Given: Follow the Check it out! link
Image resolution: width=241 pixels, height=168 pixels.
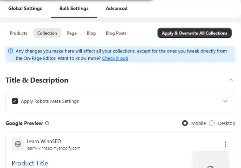Looking at the screenshot, I should pyautogui.click(x=115, y=58).
